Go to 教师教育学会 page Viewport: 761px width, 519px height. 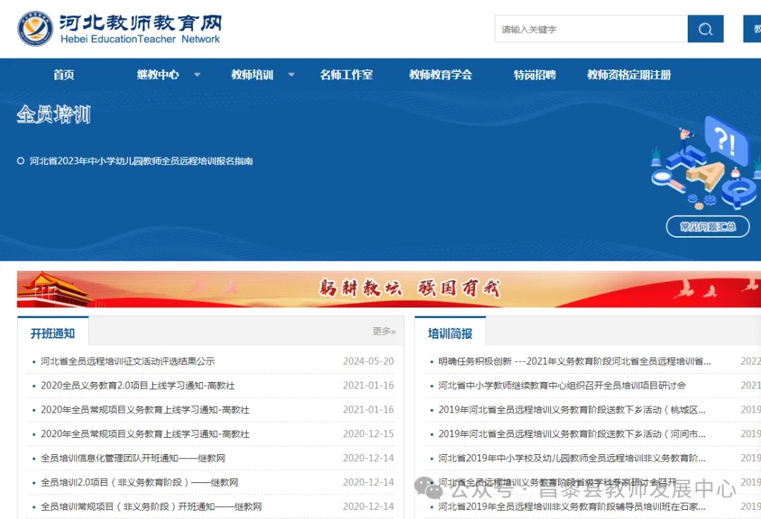coord(440,75)
